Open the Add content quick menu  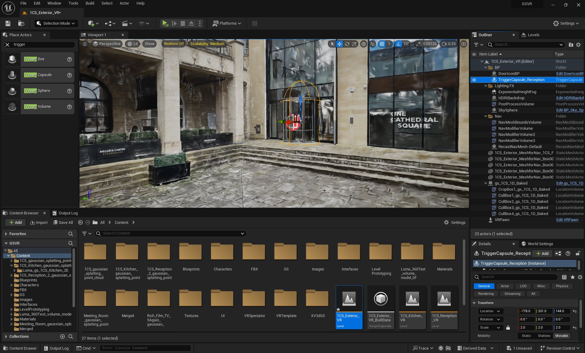pyautogui.click(x=93, y=23)
